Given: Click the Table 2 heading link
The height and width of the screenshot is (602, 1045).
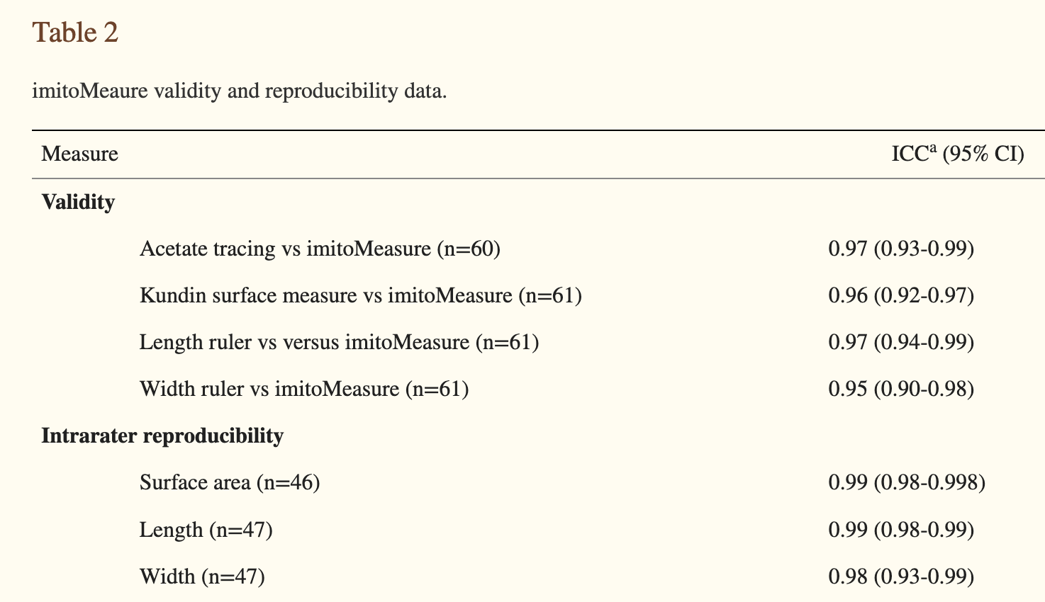Looking at the screenshot, I should [75, 33].
